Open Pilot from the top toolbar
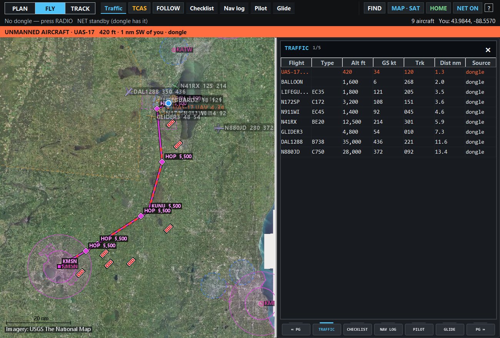Image resolution: width=500 pixels, height=338 pixels. pos(261,8)
